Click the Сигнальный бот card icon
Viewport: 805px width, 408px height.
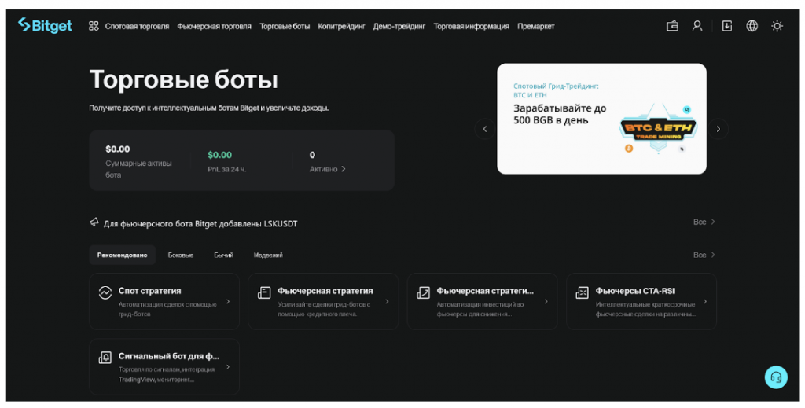click(x=105, y=358)
